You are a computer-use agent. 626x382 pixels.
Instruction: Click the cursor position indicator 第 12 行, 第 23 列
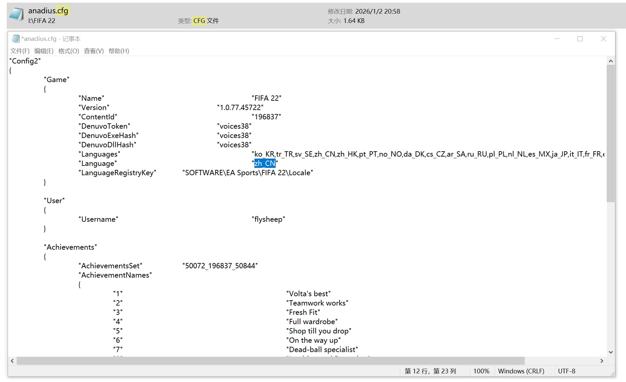[430, 371]
